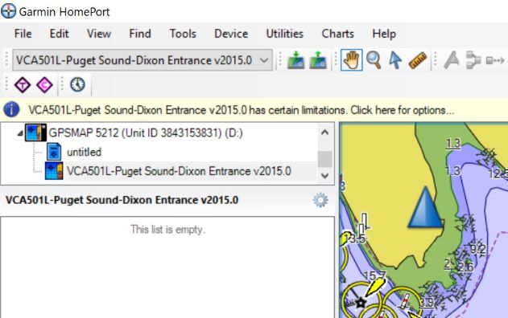This screenshot has height=318, width=508.
Task: Click the clock time icon in toolbar
Action: (x=77, y=84)
